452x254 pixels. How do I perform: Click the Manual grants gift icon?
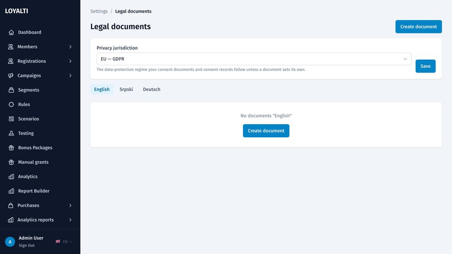click(x=11, y=162)
